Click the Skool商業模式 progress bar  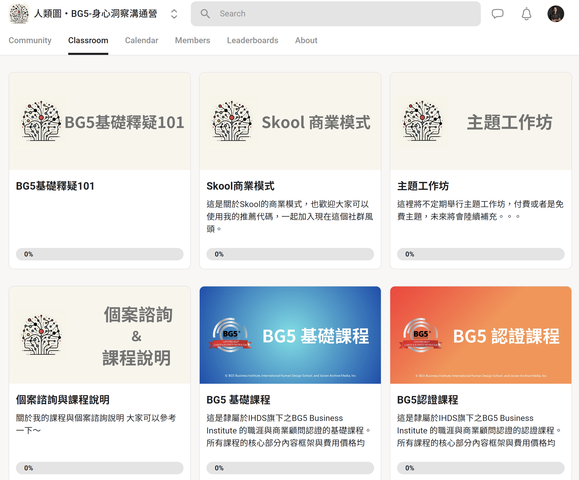[x=290, y=254]
